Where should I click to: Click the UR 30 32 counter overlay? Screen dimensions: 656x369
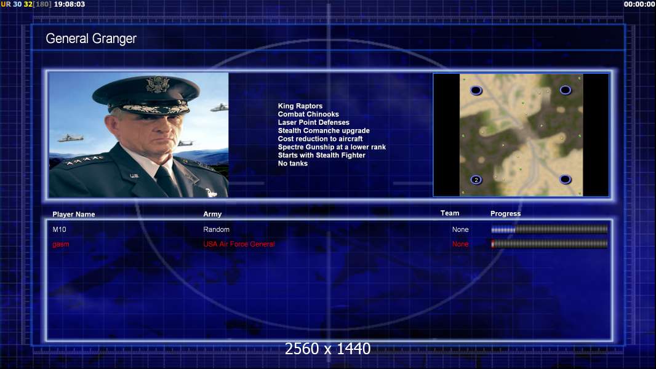pyautogui.click(x=17, y=4)
